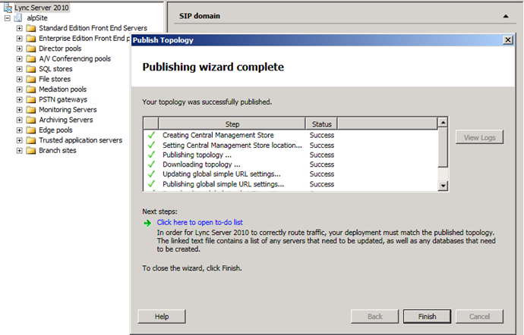Click green checkmark for Downloading topology step

click(151, 164)
